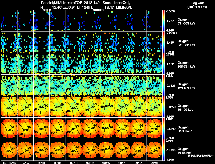215x164 pixels.
Task: Click the 06:31 time label
Action: [x=122, y=163]
